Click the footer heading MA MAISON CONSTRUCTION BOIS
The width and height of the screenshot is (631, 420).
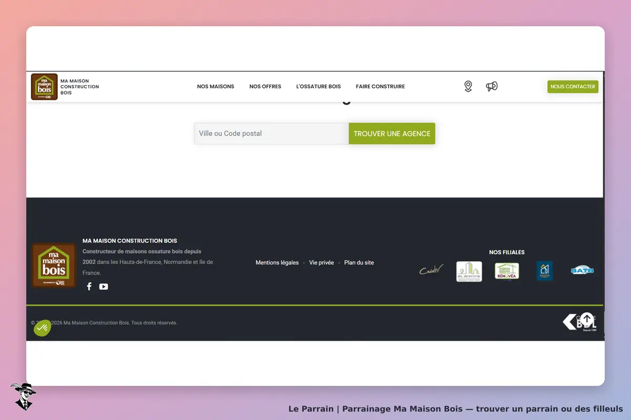point(130,241)
